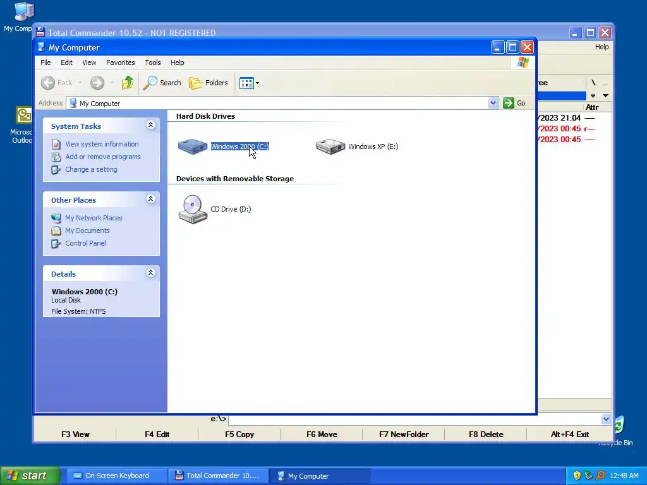Click Total Commander F8 Delete button
647x485 pixels.
(486, 434)
